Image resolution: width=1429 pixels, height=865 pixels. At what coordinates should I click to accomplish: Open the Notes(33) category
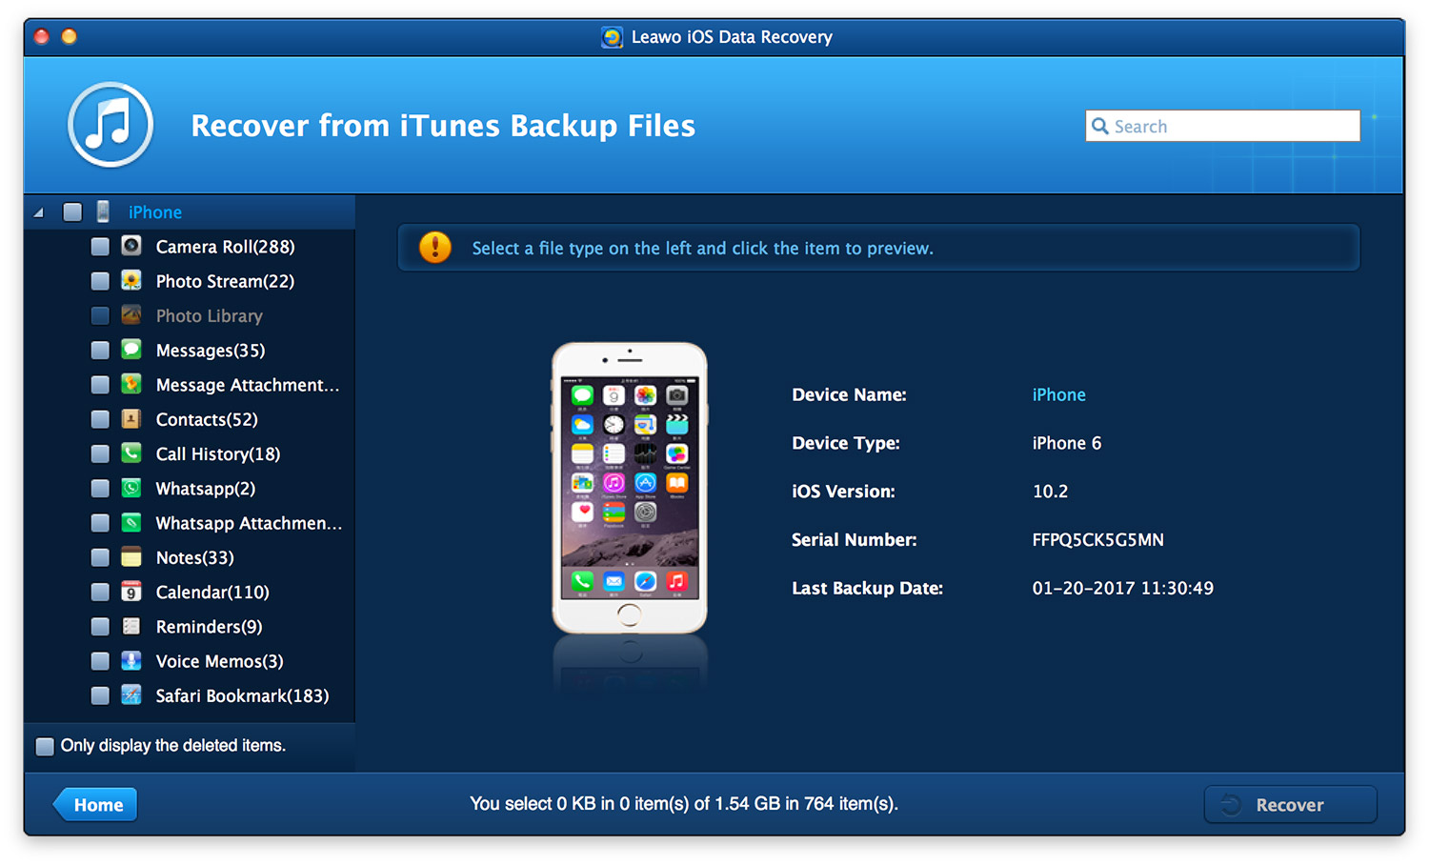194,557
